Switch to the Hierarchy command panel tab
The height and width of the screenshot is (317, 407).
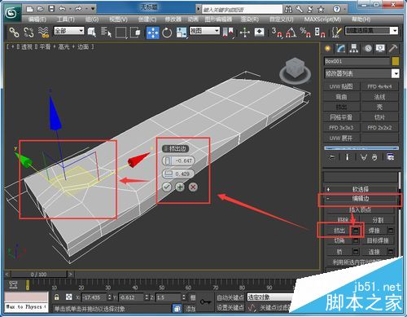[x=354, y=49]
